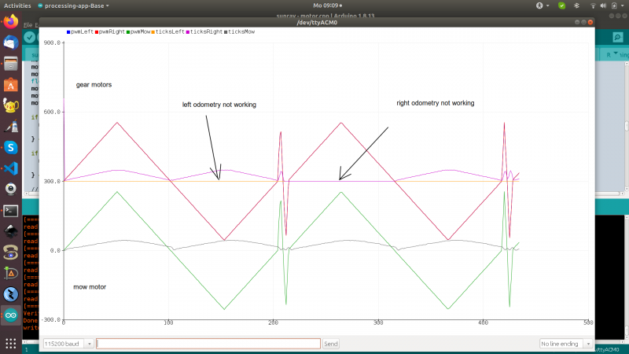Open the processing-app-Base application menu
Image resolution: width=629 pixels, height=354 pixels.
73,6
